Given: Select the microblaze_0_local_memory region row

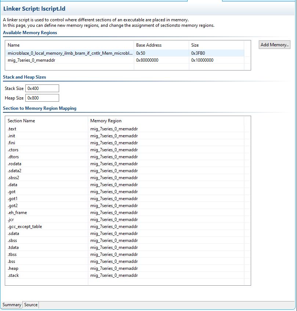Looking at the screenshot, I should click(125, 53).
